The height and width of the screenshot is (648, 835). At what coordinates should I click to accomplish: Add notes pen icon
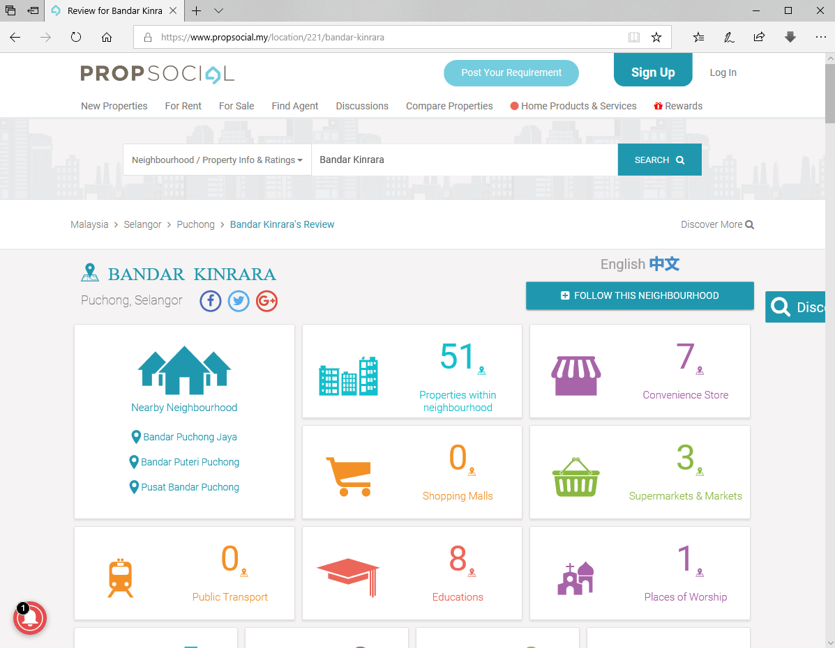click(x=729, y=37)
